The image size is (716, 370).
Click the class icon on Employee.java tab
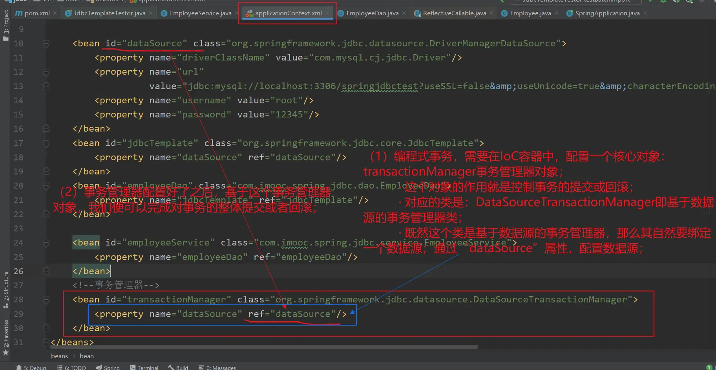tap(504, 13)
